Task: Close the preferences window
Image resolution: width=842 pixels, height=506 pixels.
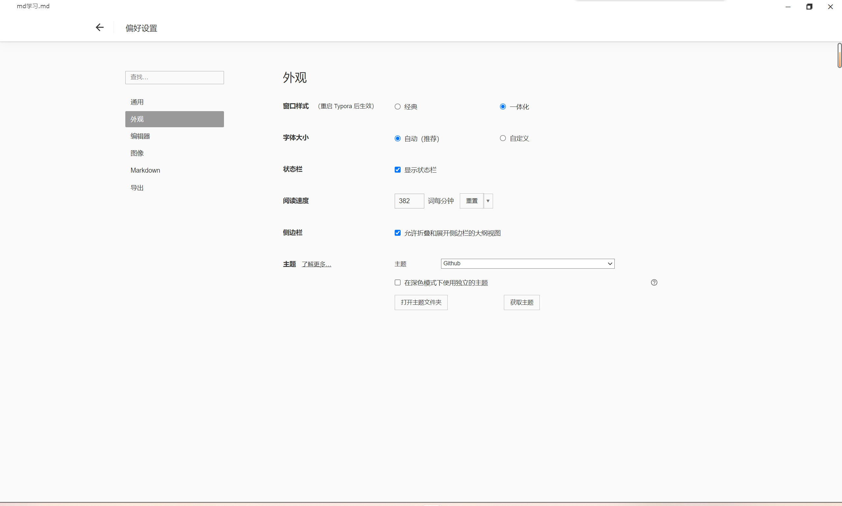Action: coord(830,7)
